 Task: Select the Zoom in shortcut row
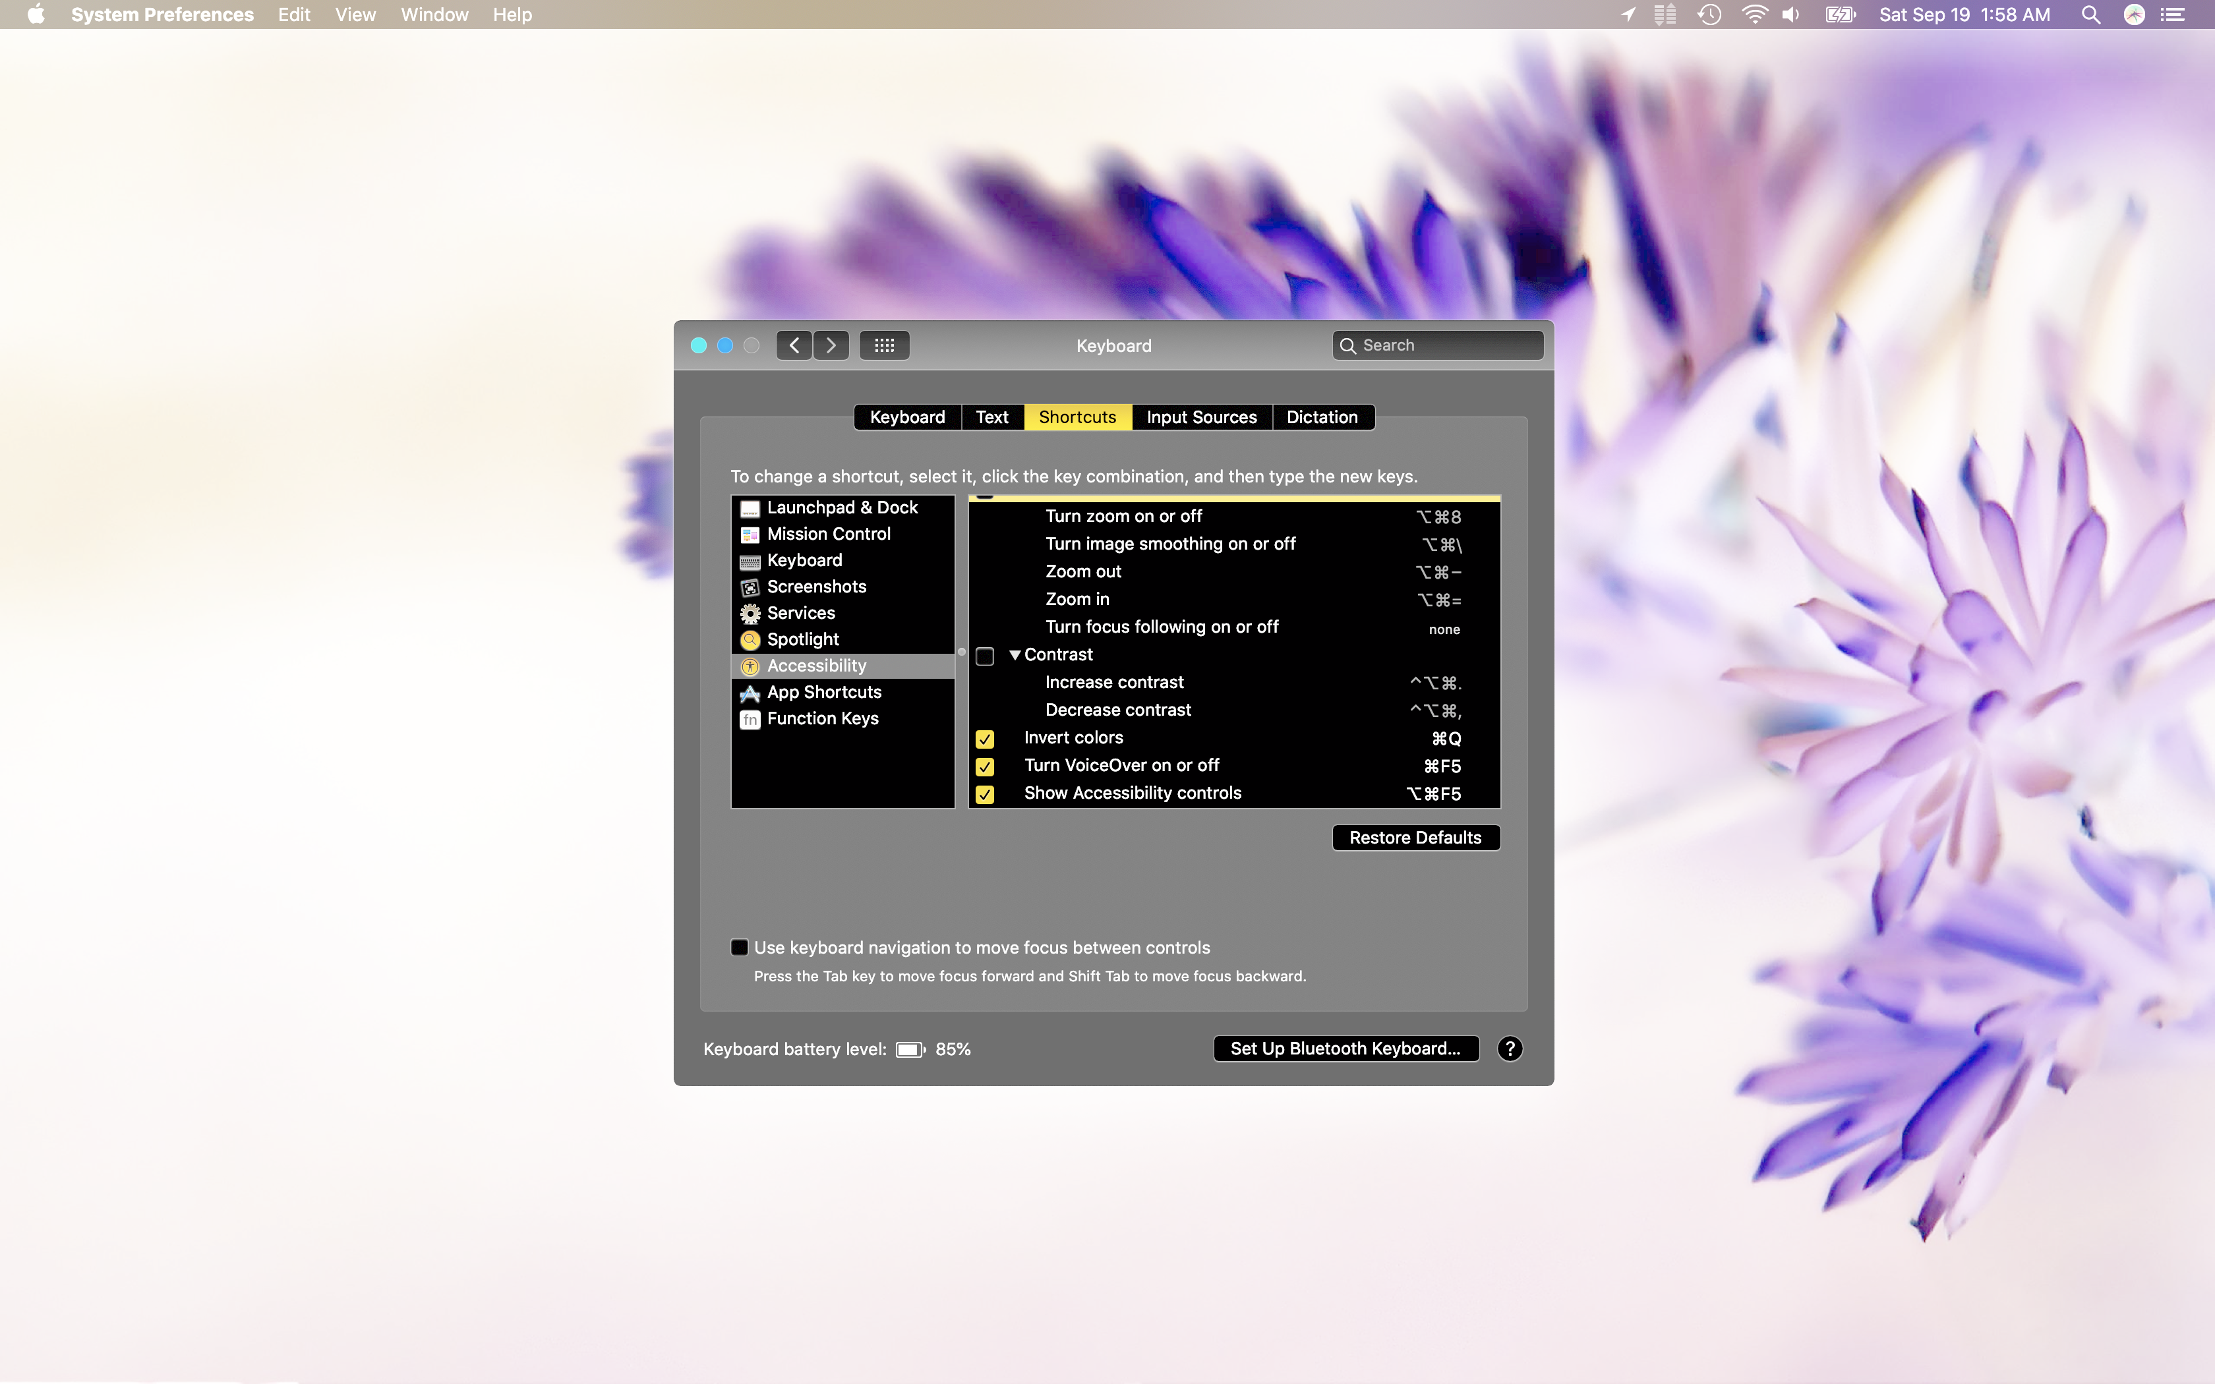(x=1235, y=598)
